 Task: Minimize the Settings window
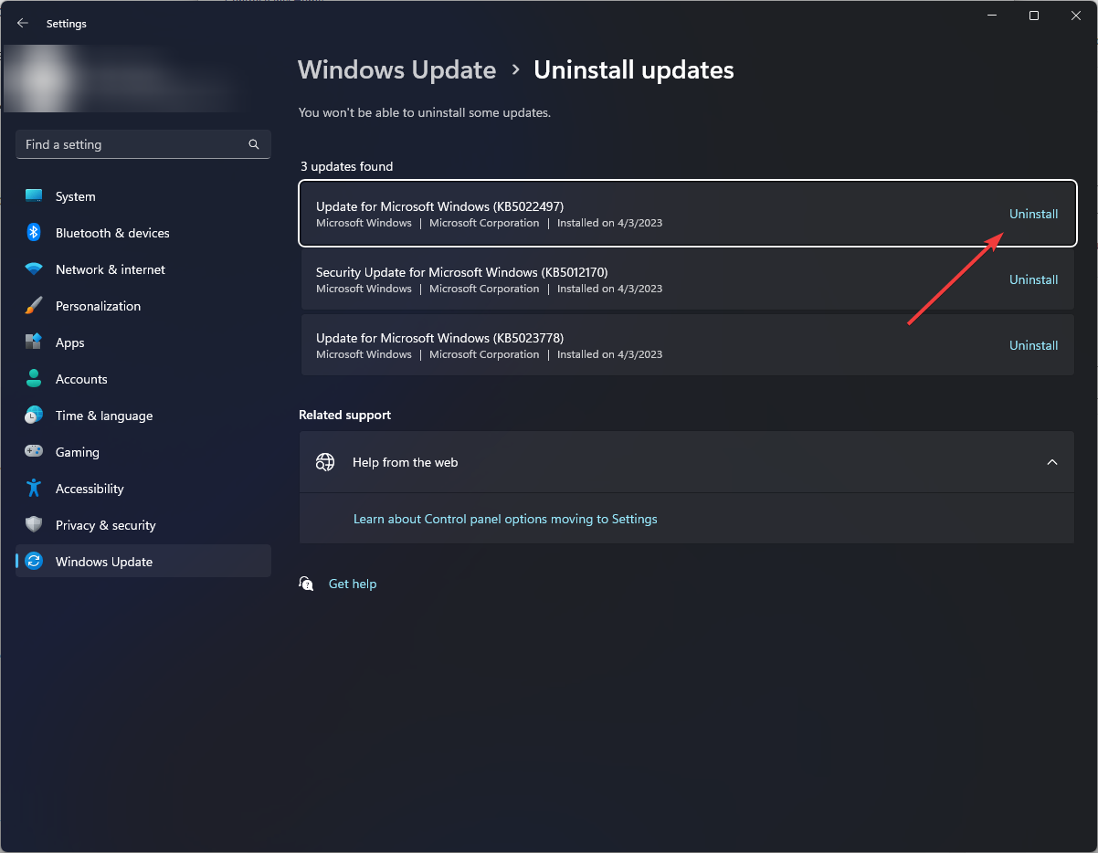[x=992, y=16]
